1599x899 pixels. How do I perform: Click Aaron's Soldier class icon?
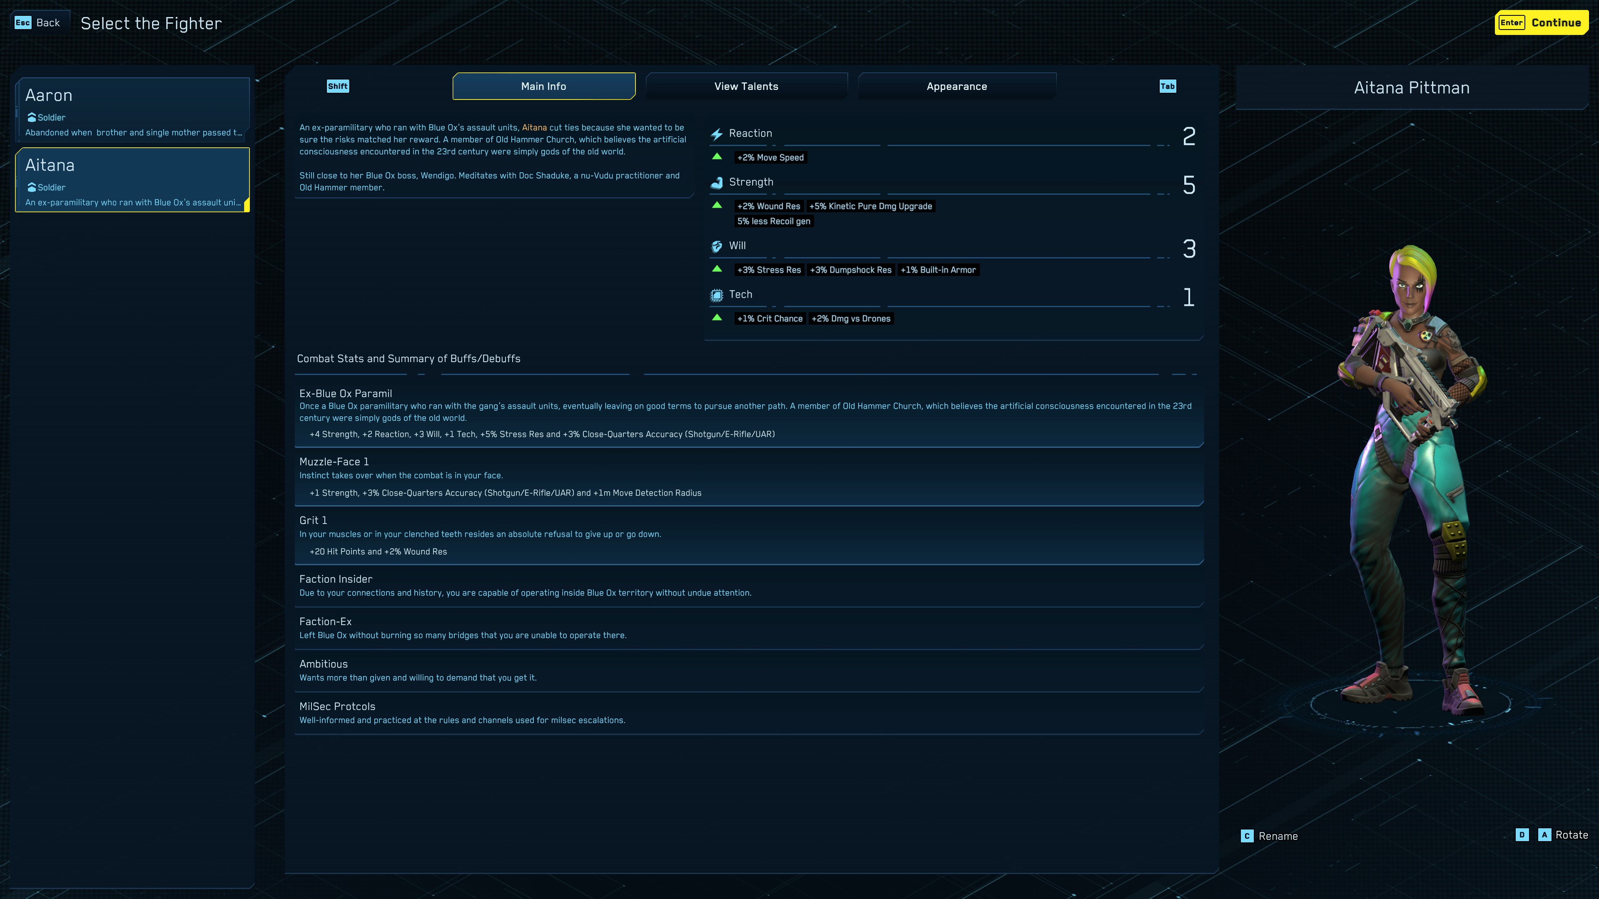[x=32, y=117]
